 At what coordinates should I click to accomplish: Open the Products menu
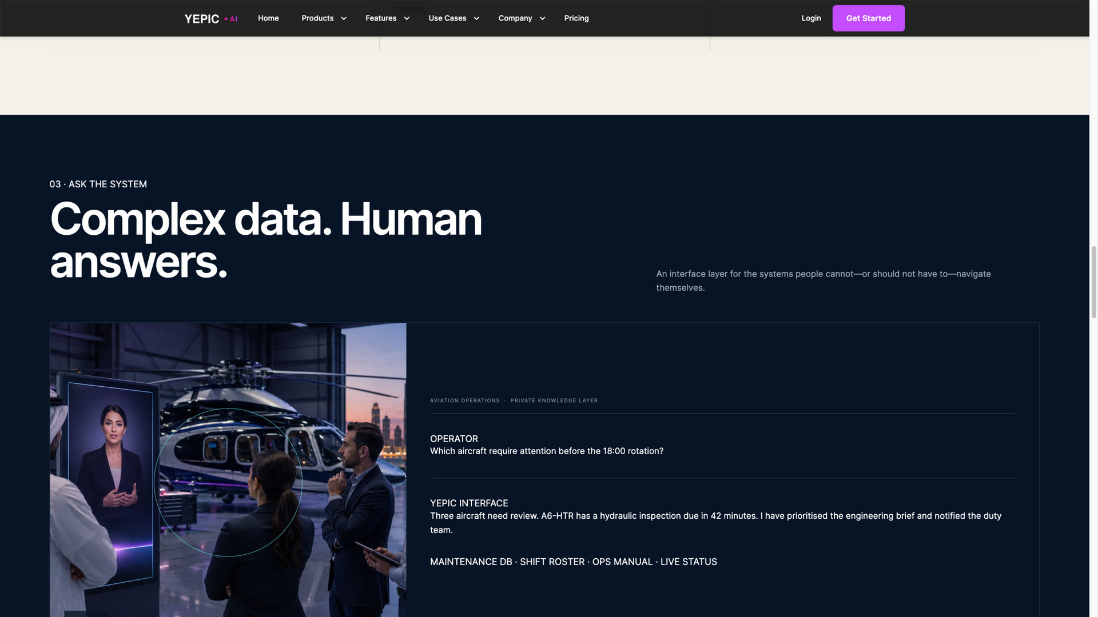(x=317, y=18)
